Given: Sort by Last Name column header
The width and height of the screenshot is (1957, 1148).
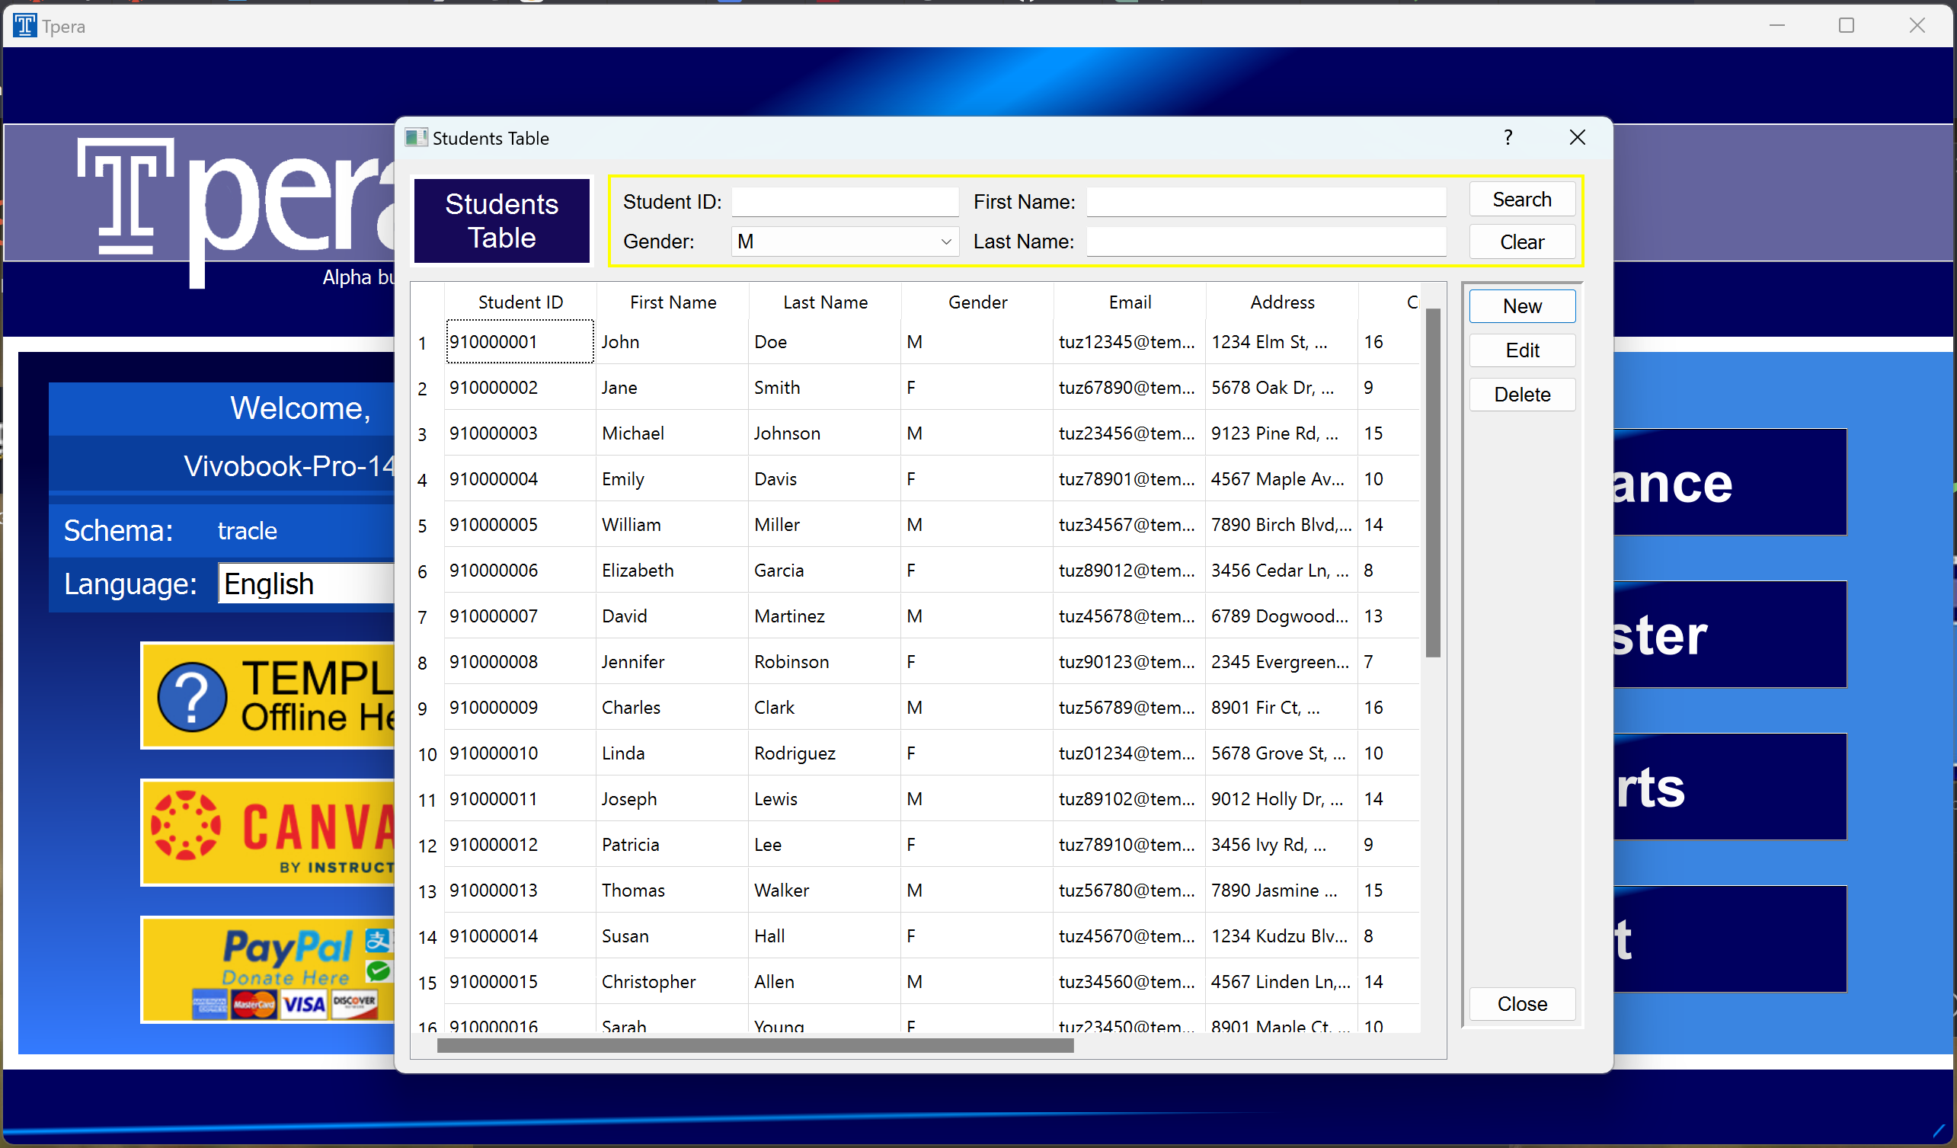Looking at the screenshot, I should [825, 302].
